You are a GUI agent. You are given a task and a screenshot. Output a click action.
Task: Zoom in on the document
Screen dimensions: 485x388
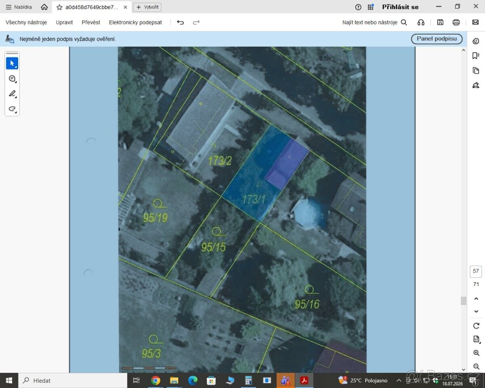pos(476,353)
